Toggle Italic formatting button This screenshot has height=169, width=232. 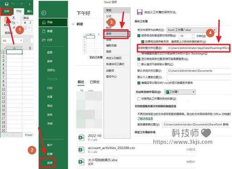point(30,23)
